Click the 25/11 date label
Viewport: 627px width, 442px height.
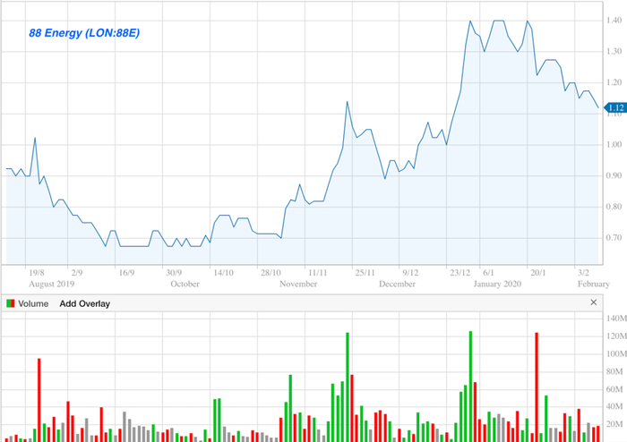tap(365, 273)
